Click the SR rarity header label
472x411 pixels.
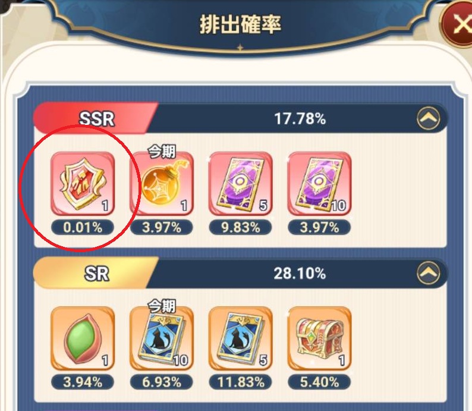coord(96,274)
